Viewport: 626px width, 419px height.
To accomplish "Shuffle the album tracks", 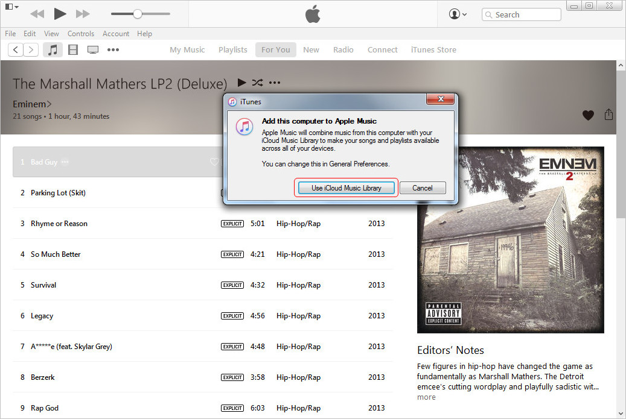I will (258, 83).
